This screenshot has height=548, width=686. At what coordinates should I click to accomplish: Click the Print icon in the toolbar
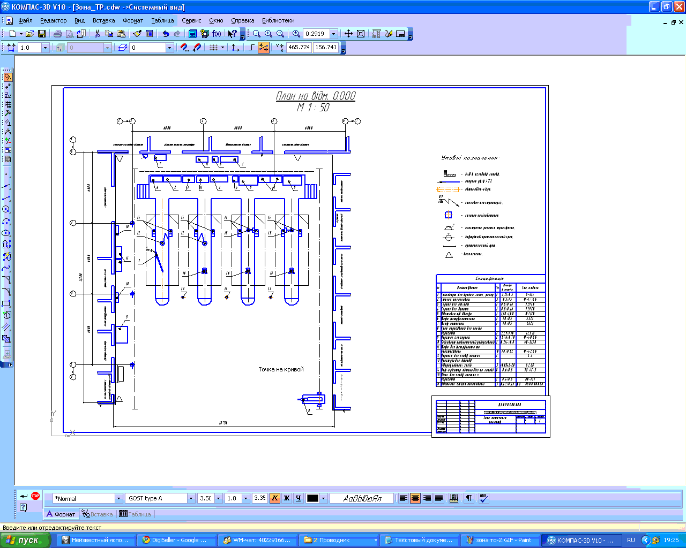(x=57, y=34)
